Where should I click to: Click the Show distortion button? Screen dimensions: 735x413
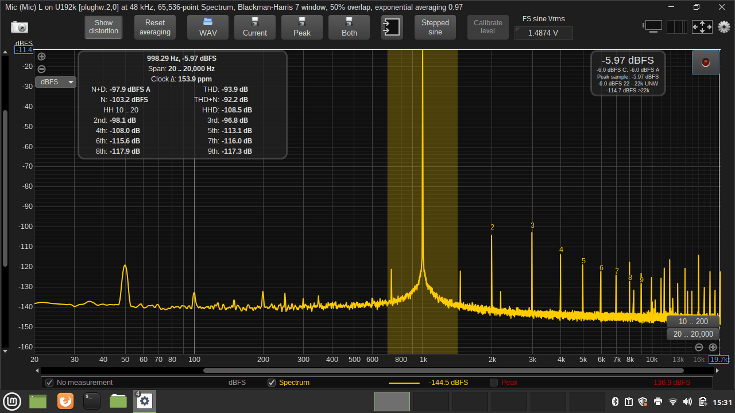[x=104, y=27]
